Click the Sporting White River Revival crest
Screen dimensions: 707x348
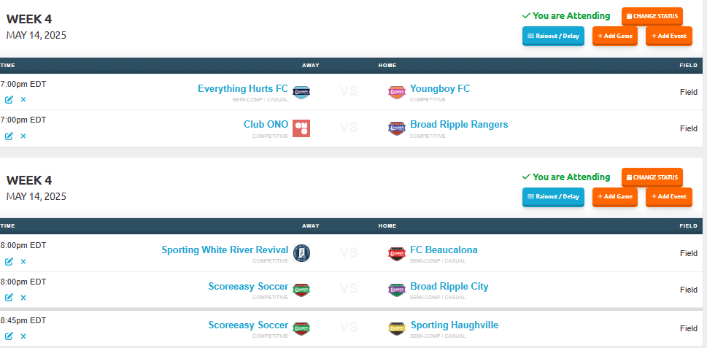pos(301,253)
